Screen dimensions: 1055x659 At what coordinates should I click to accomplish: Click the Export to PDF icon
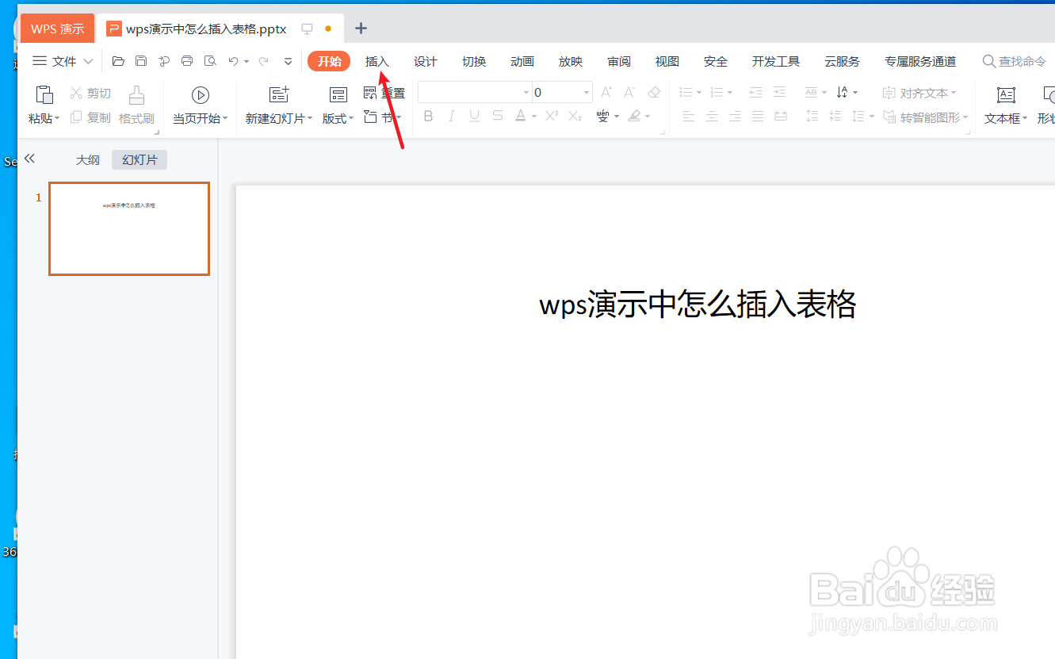[164, 61]
